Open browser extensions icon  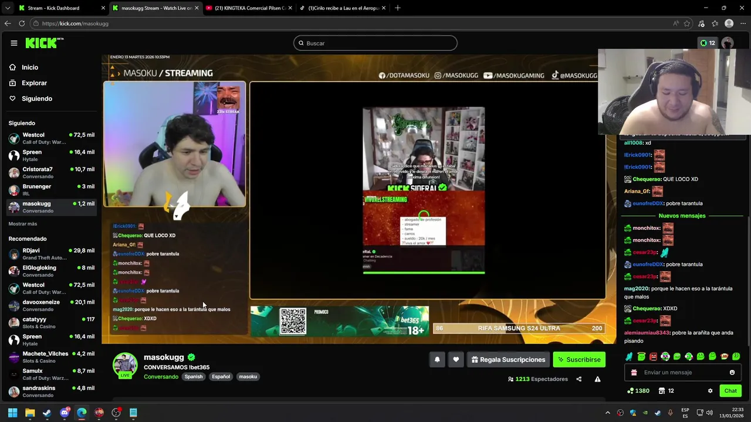(x=701, y=23)
